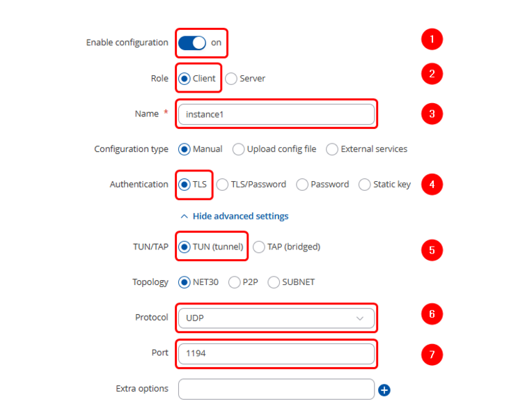Toggle the Enable configuration switch

[x=192, y=42]
